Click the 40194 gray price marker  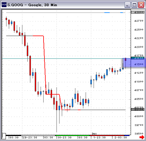coord(137,110)
